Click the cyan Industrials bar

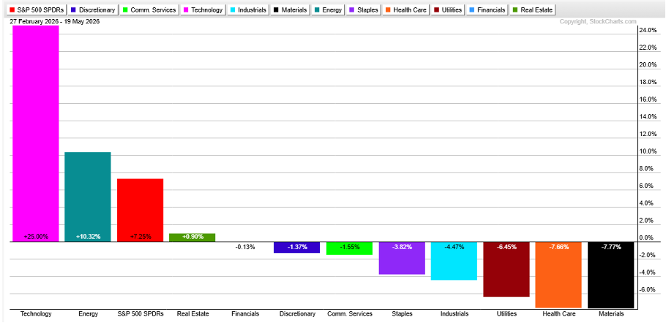tap(454, 261)
